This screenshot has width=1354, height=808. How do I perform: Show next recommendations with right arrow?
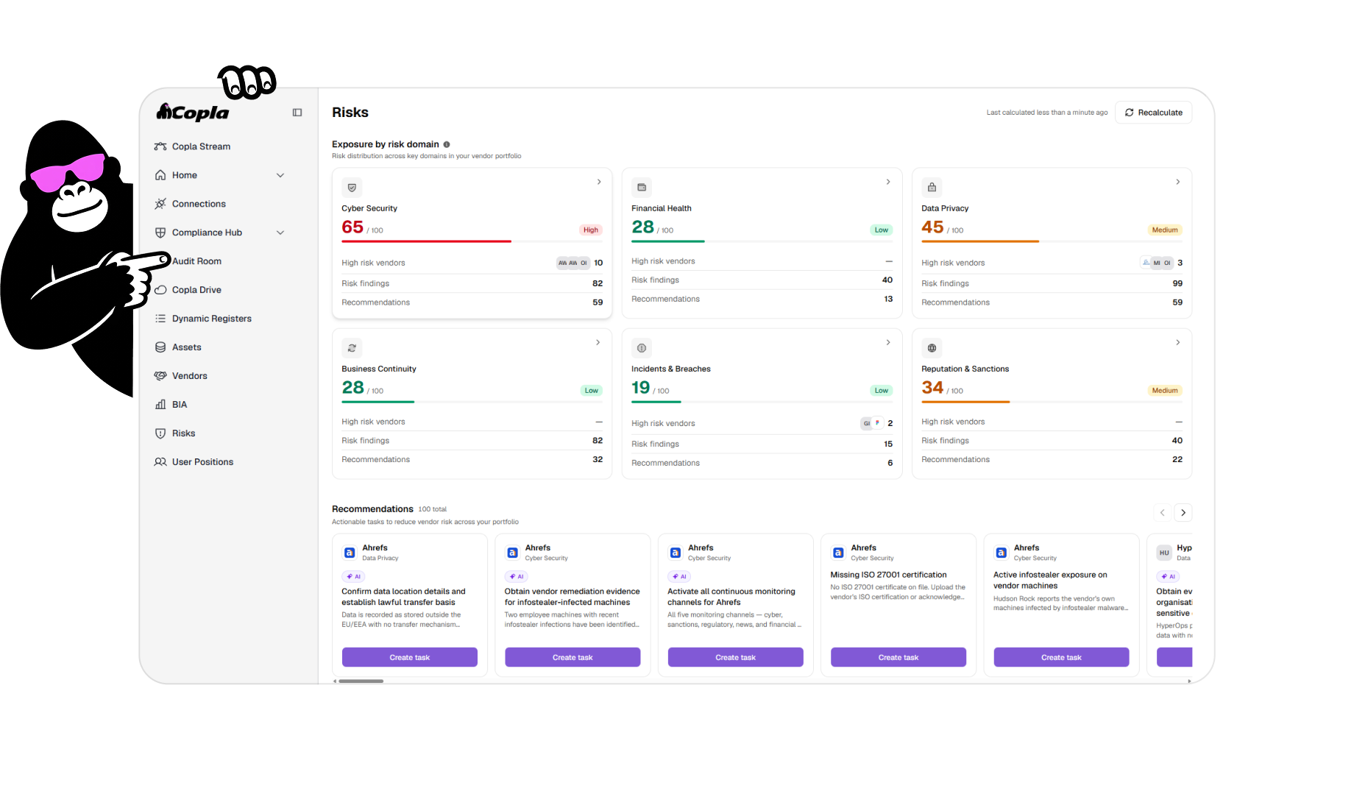(1183, 513)
